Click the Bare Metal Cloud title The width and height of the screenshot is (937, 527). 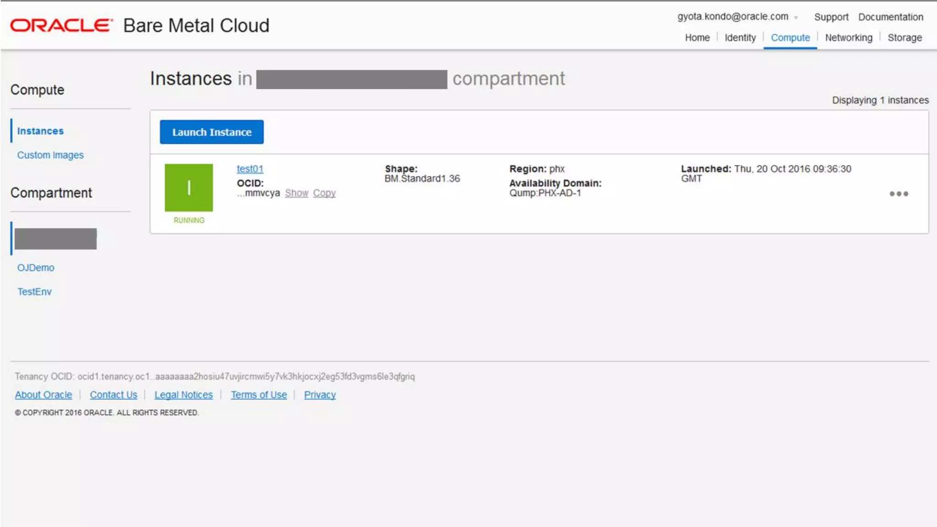click(x=196, y=26)
